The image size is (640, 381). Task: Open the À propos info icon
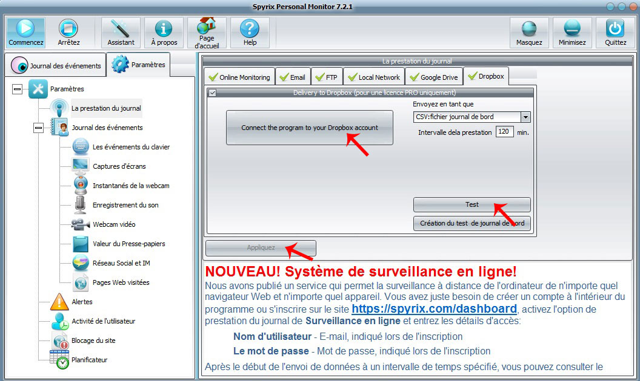pyautogui.click(x=164, y=28)
